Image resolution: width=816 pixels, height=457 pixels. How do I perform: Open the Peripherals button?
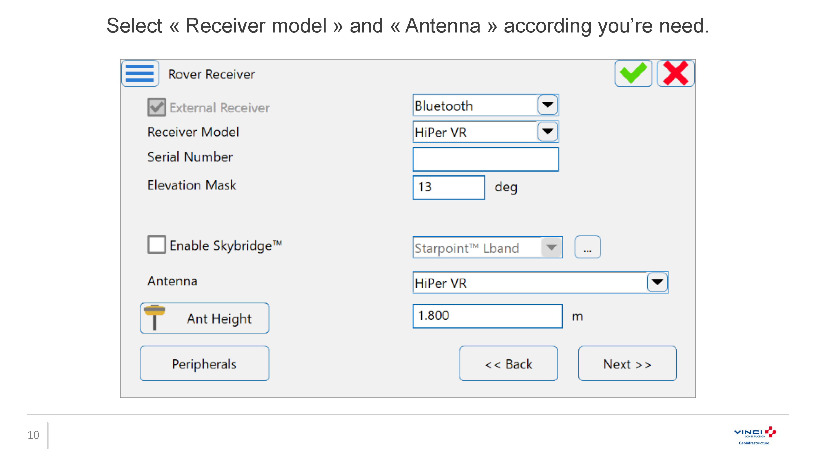coord(204,363)
